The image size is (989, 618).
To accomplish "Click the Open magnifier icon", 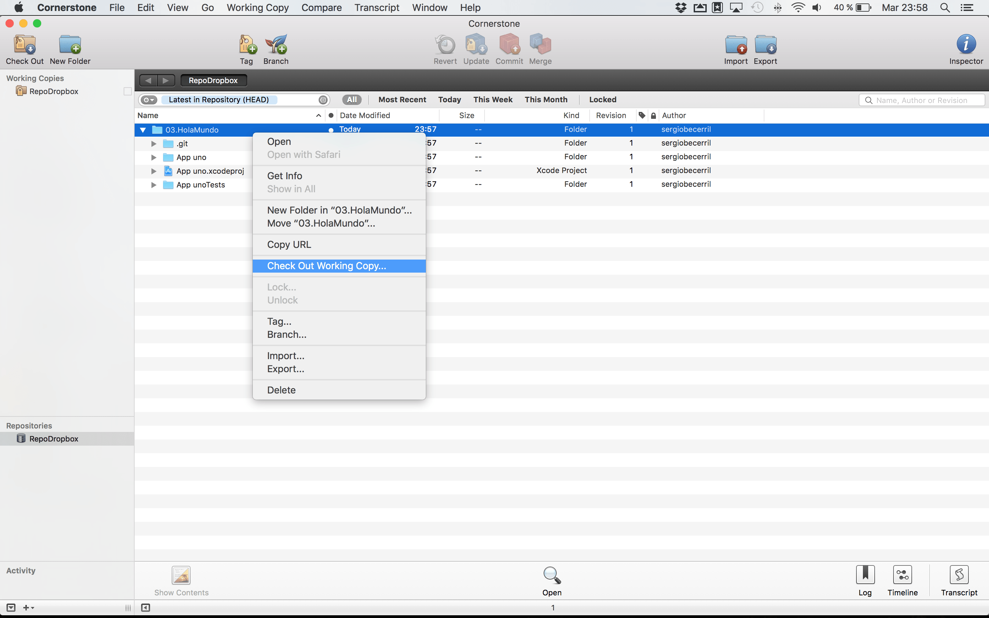I will point(552,575).
